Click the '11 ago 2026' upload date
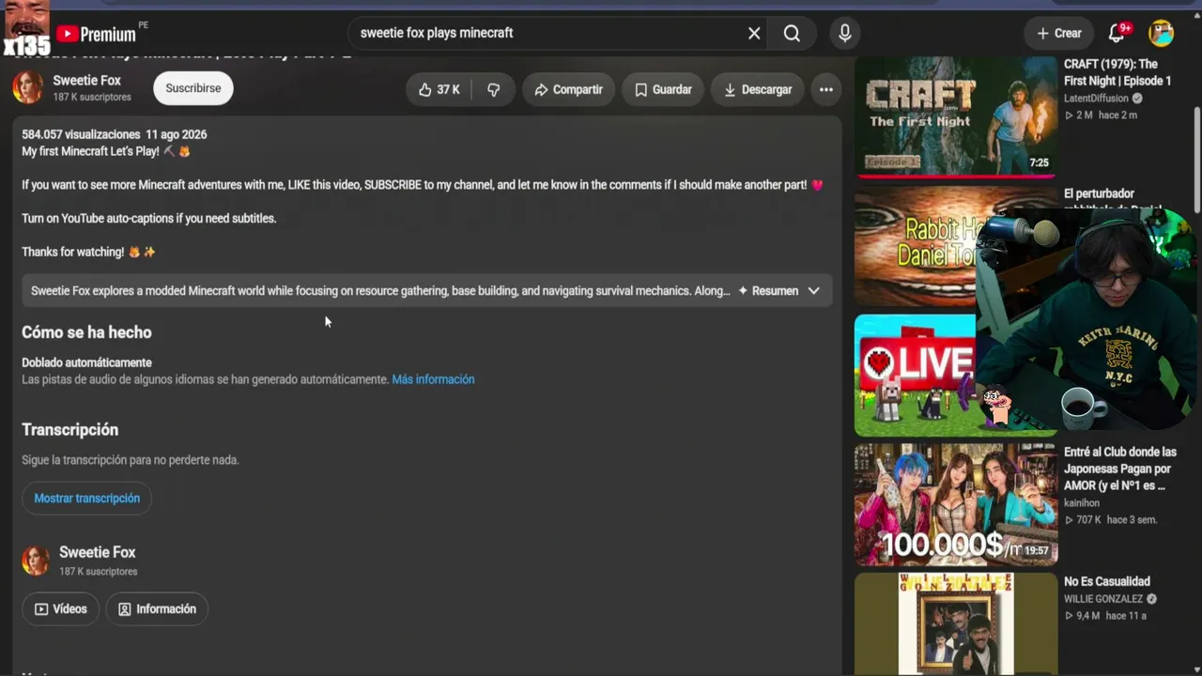This screenshot has width=1202, height=676. [177, 134]
